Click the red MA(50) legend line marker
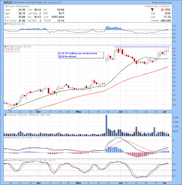The image size is (182, 185). click(x=5, y=52)
